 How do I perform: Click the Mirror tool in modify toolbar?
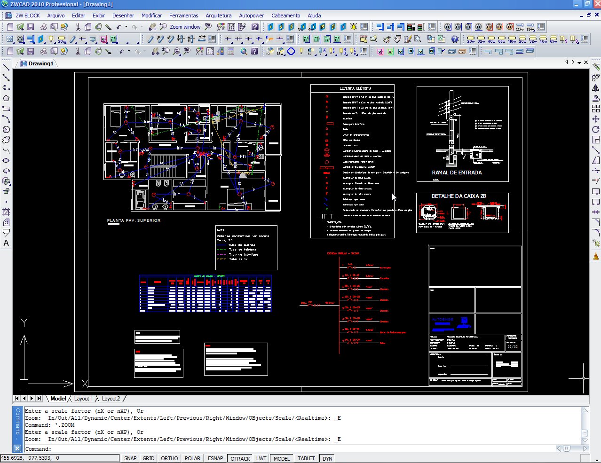click(595, 88)
